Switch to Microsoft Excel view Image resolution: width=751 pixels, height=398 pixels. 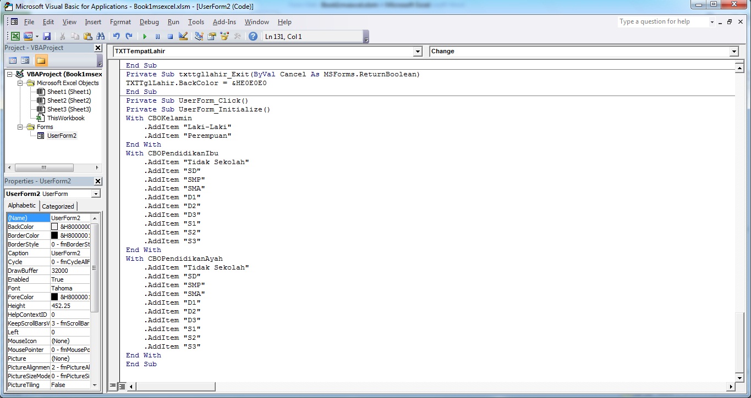click(15, 36)
